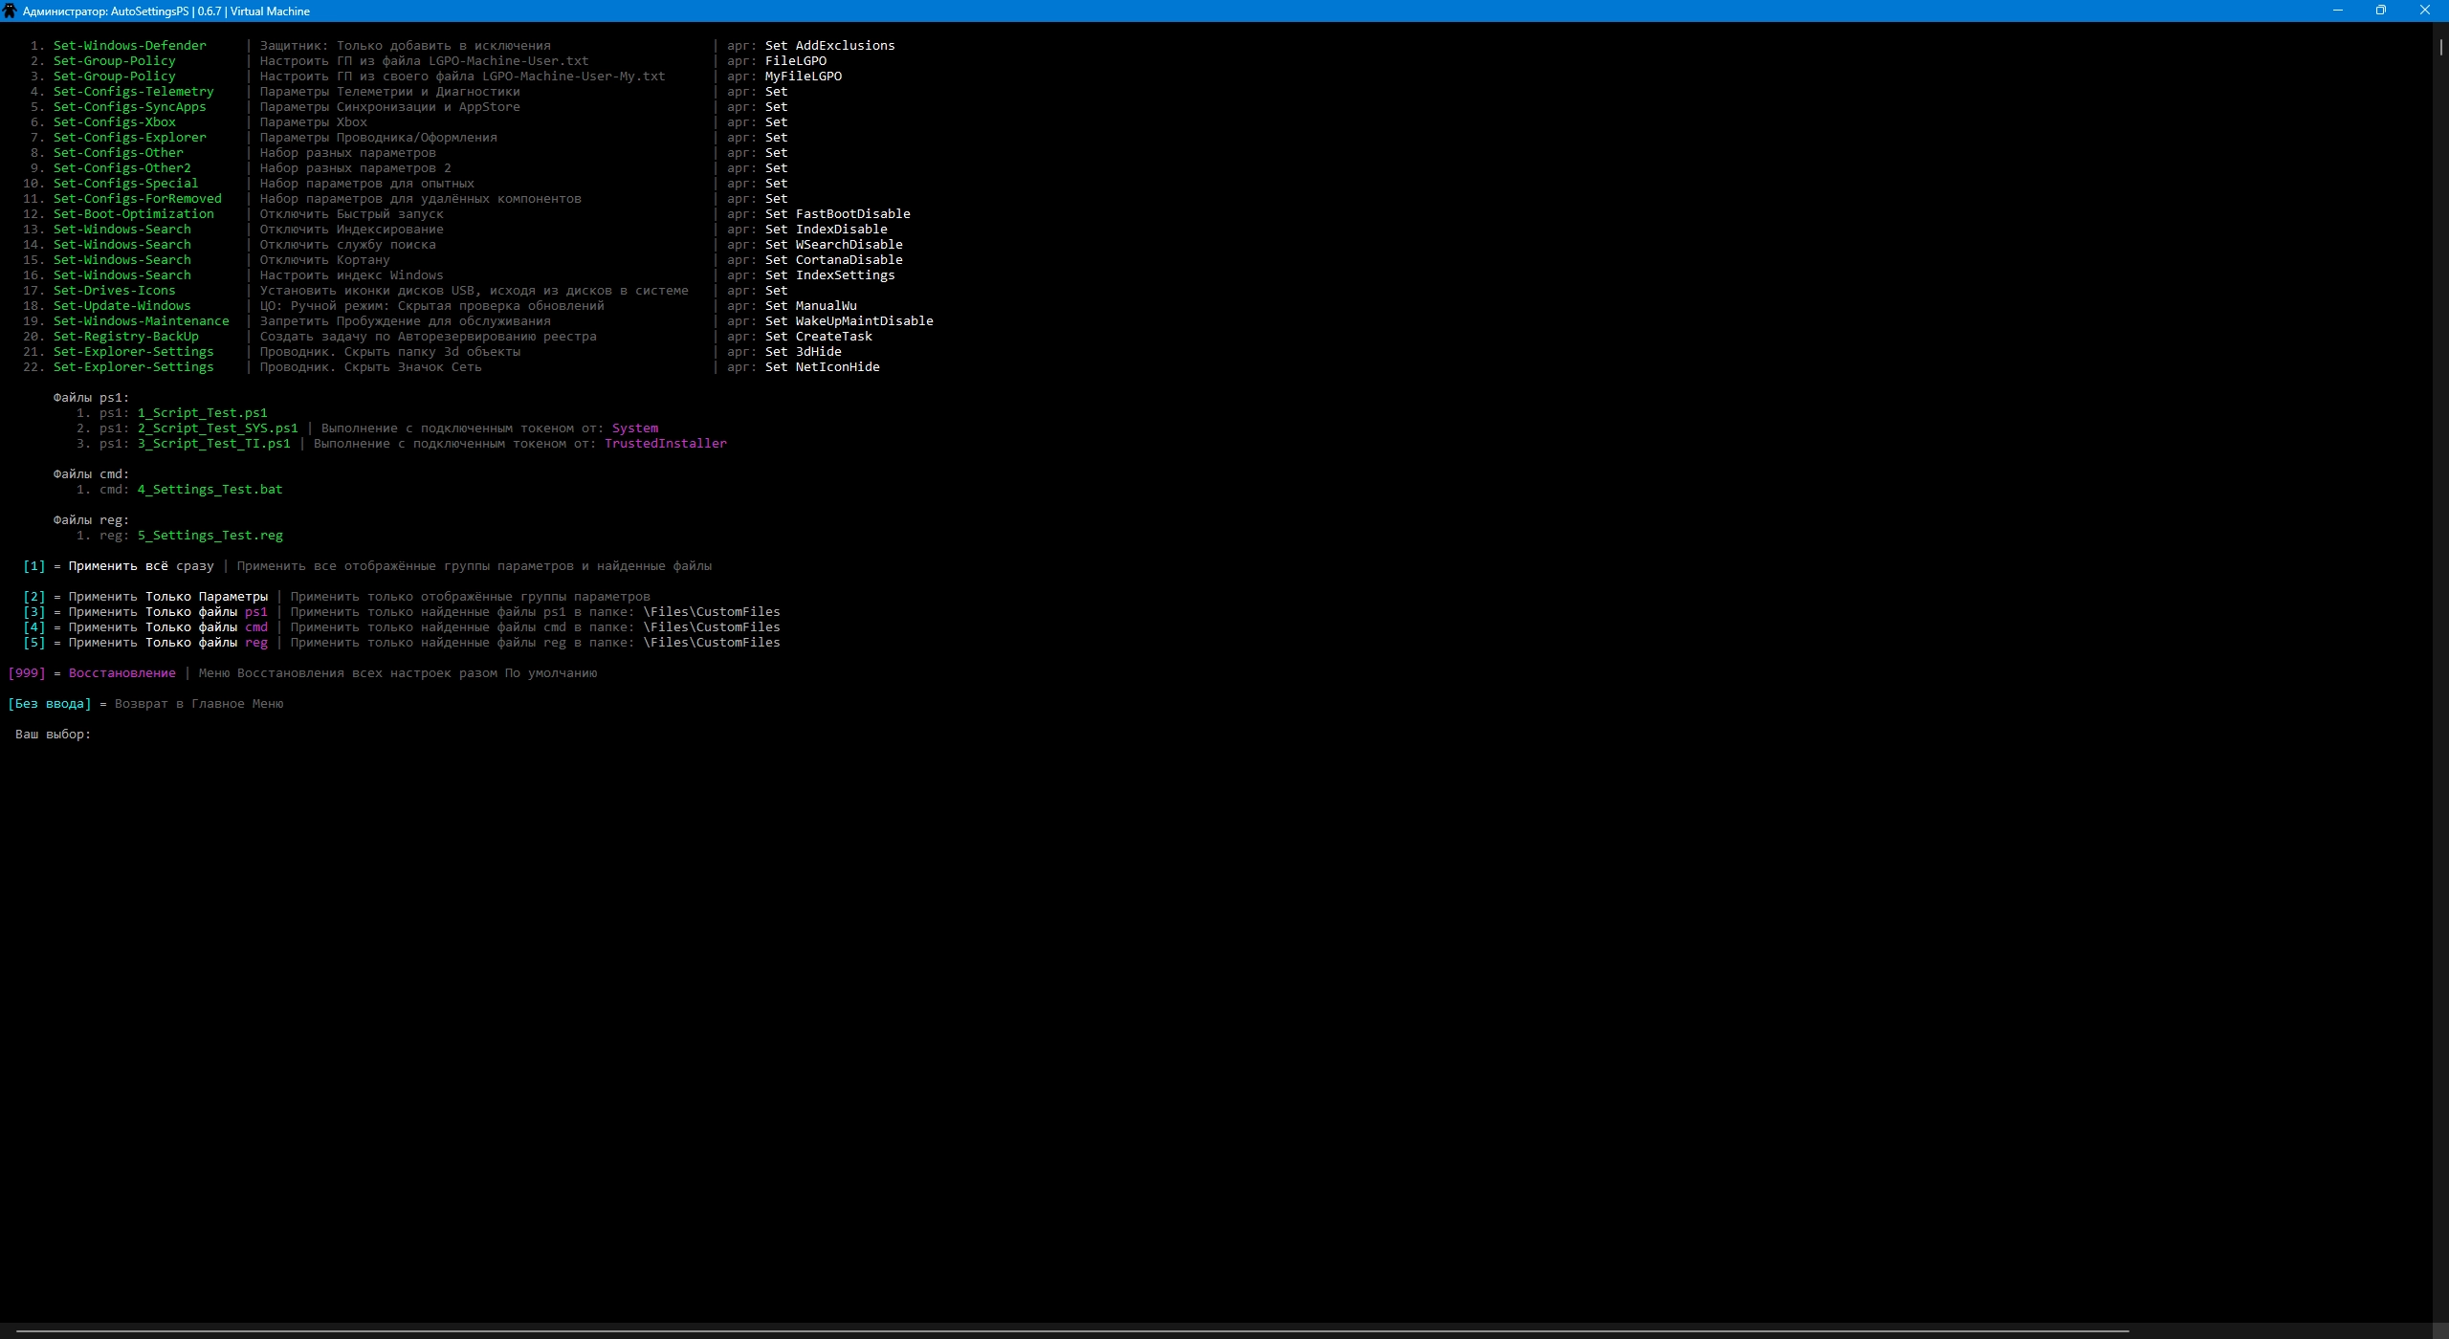2449x1339 pixels.
Task: Click the 'Set 3dHide' argument
Action: pos(804,352)
